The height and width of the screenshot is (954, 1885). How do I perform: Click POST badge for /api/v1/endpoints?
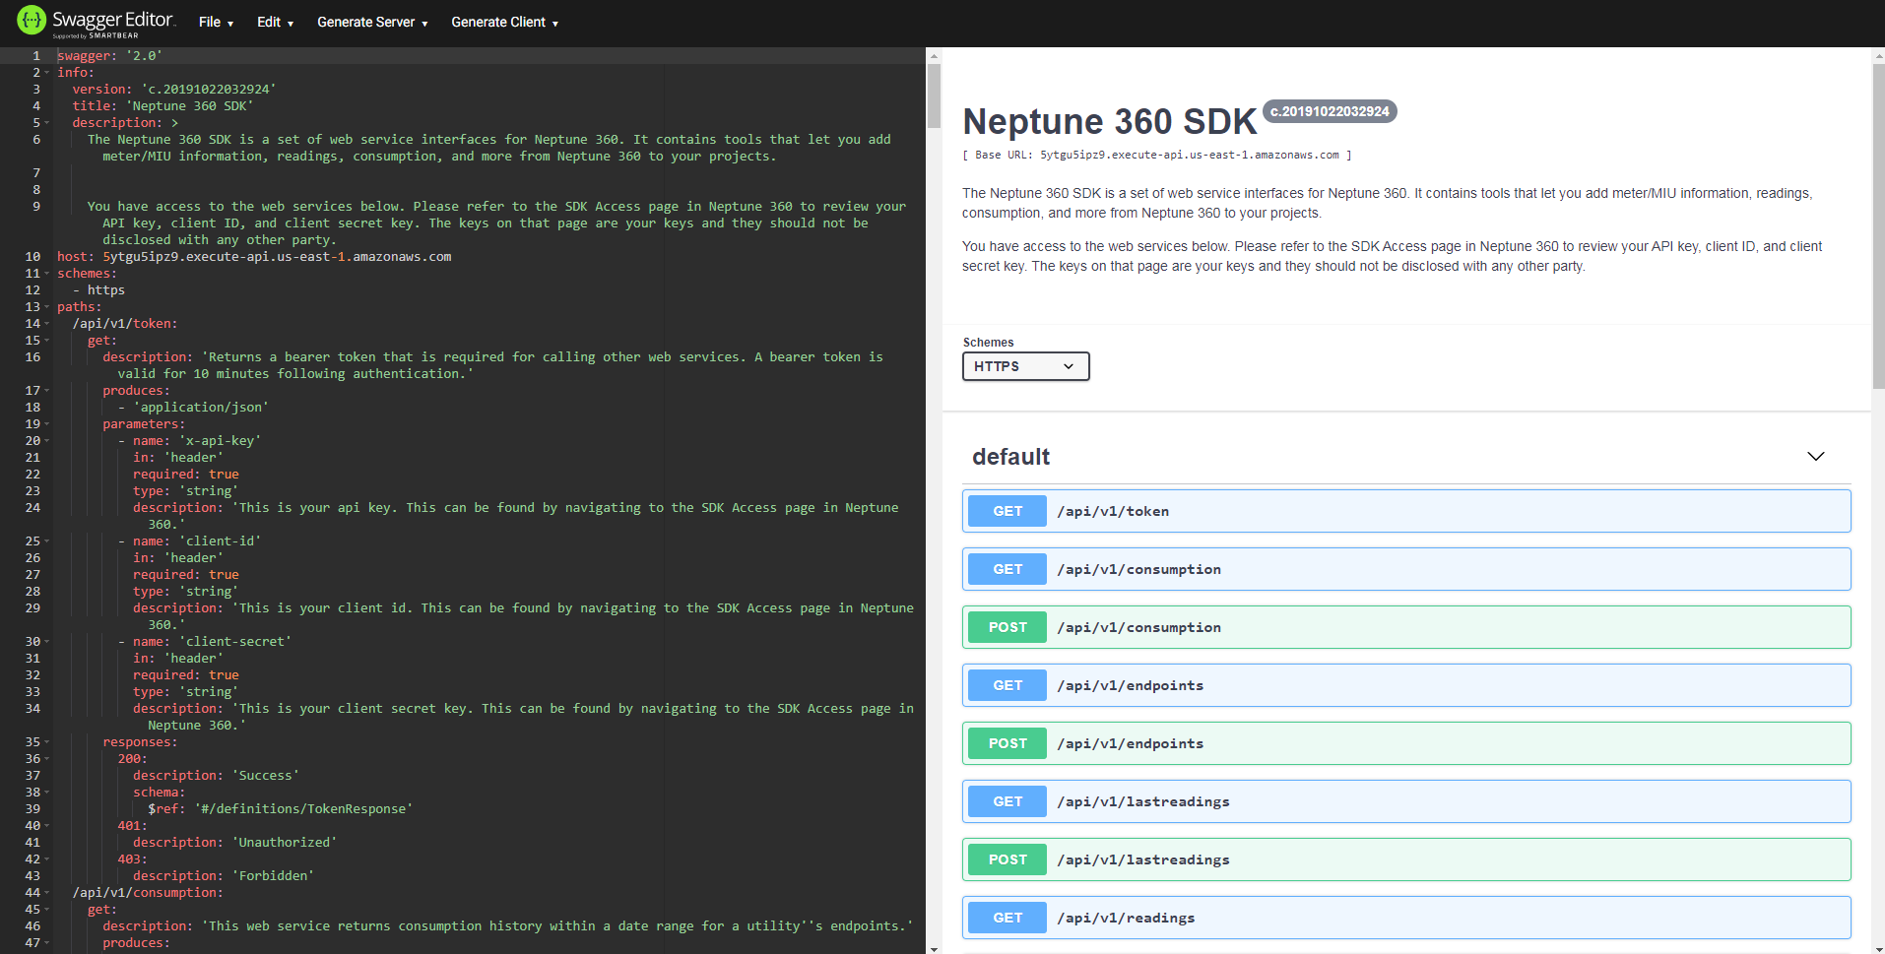click(1007, 743)
